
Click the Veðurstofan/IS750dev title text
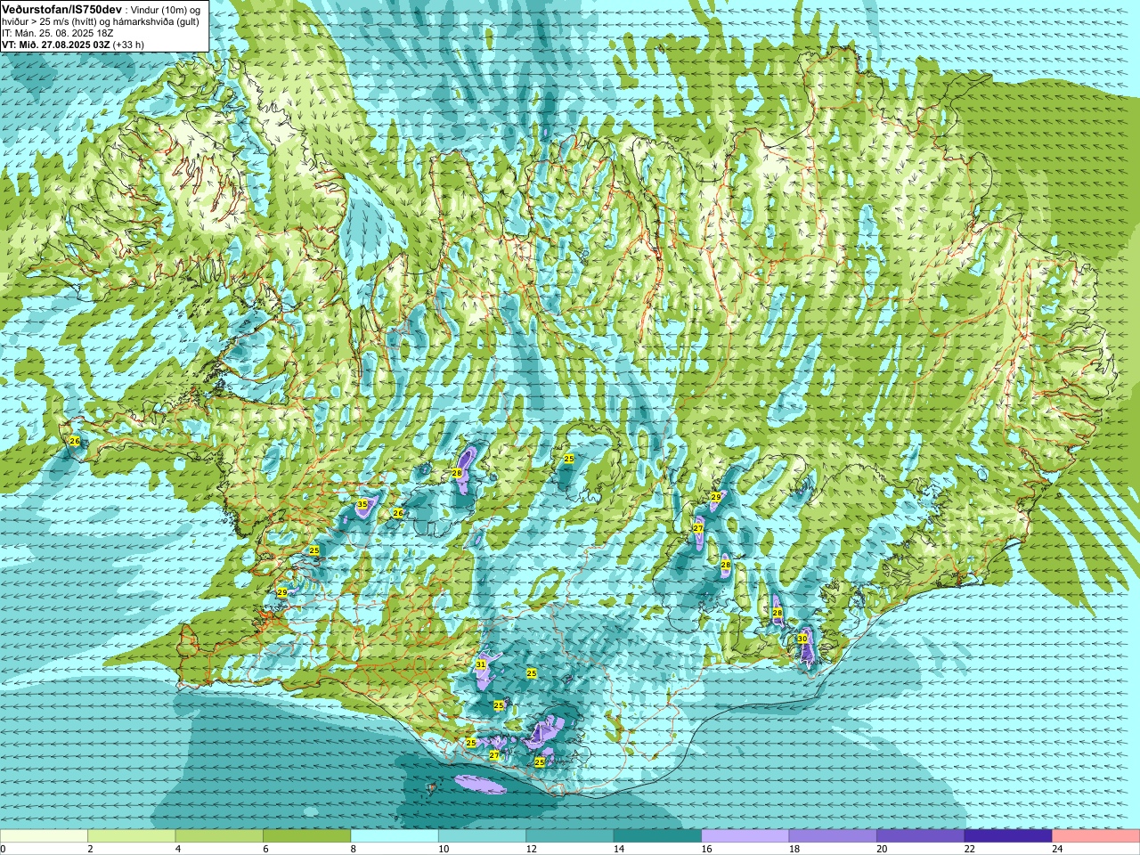[61, 8]
